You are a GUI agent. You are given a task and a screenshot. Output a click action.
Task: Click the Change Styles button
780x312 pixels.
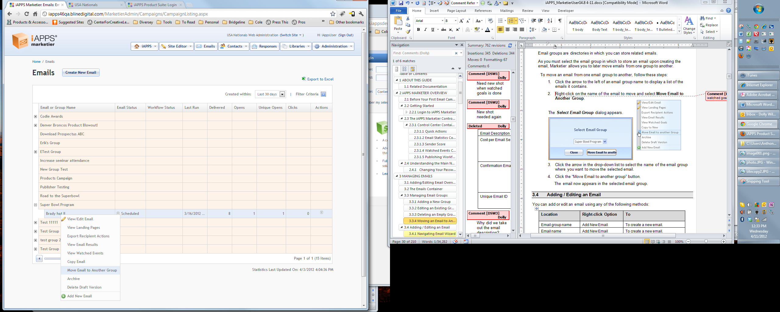coord(689,26)
